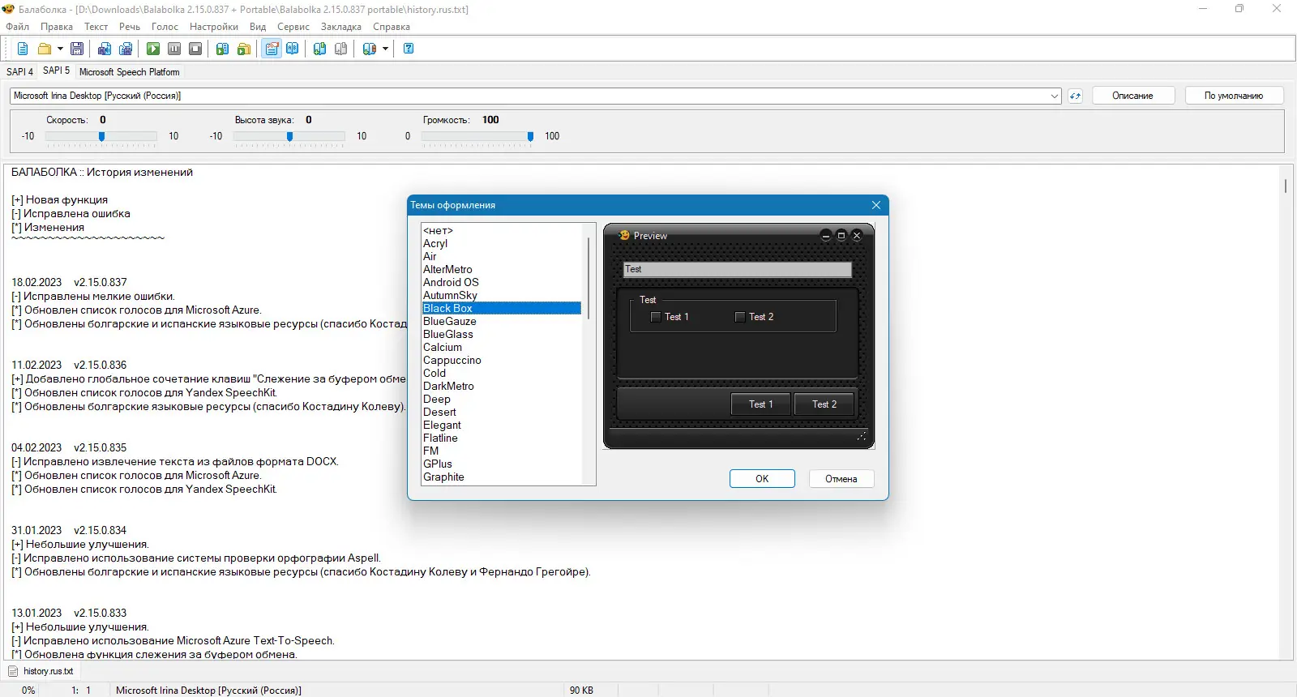Close the Темы оформления dialog
This screenshot has width=1297, height=697.
[875, 205]
